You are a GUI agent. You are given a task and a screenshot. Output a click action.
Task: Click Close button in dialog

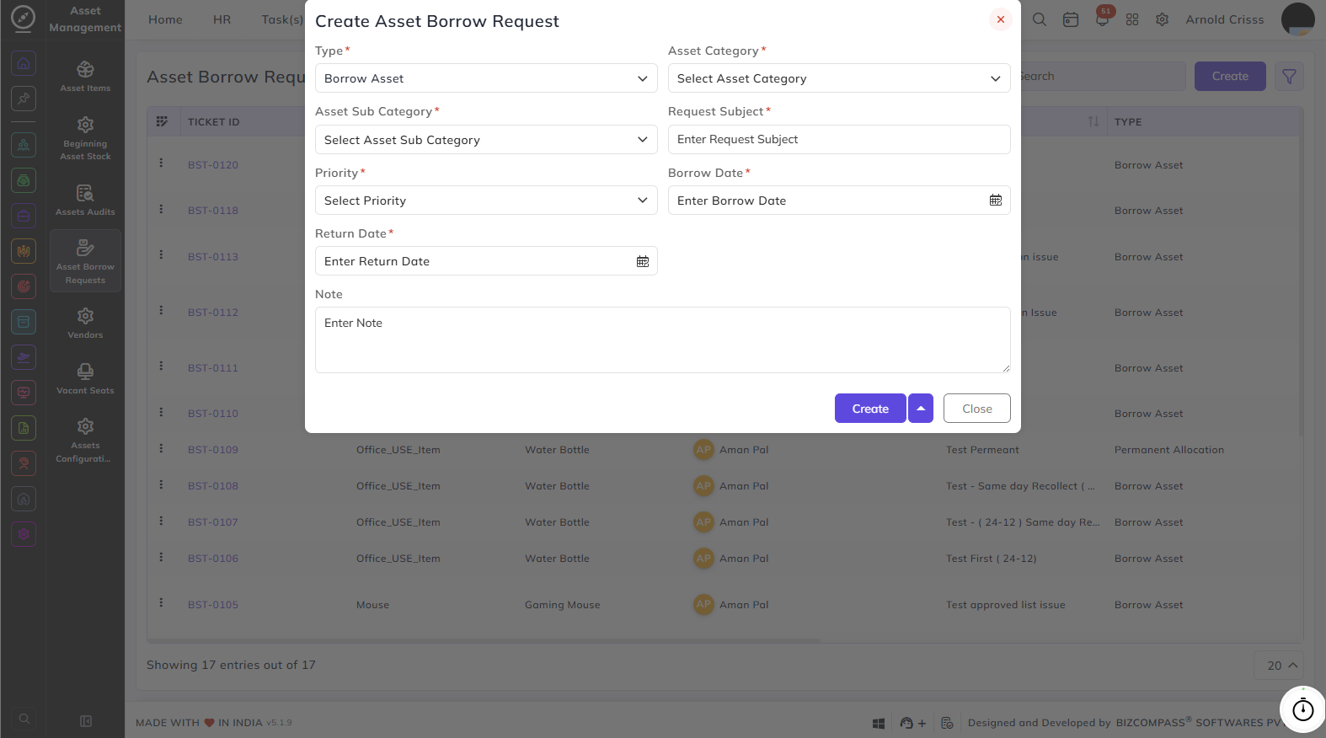pos(977,409)
